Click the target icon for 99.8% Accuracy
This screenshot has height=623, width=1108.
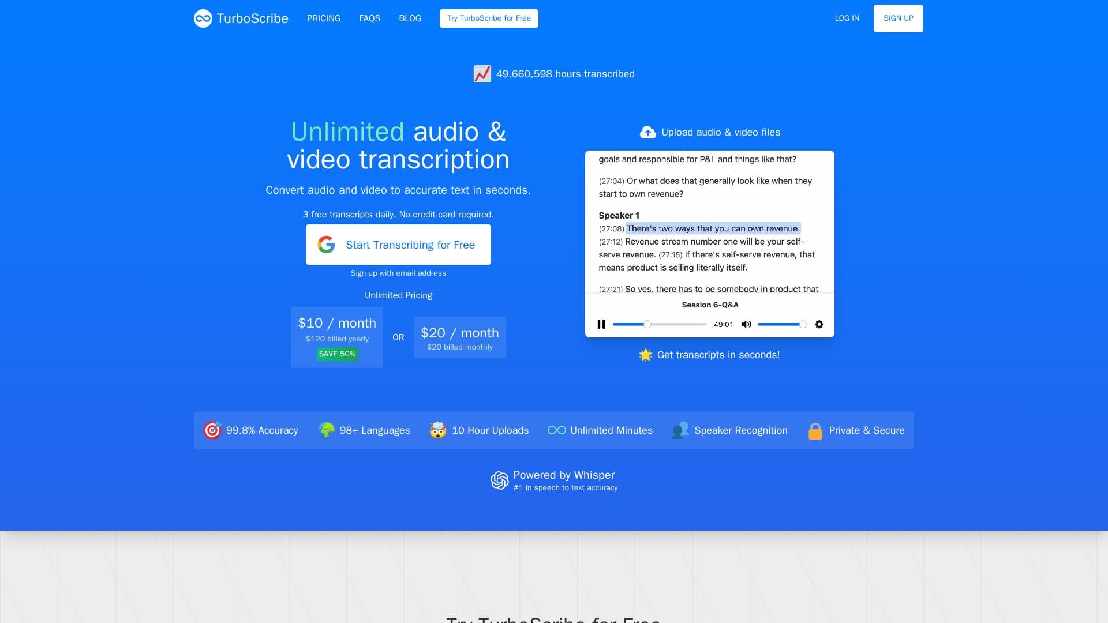coord(212,430)
